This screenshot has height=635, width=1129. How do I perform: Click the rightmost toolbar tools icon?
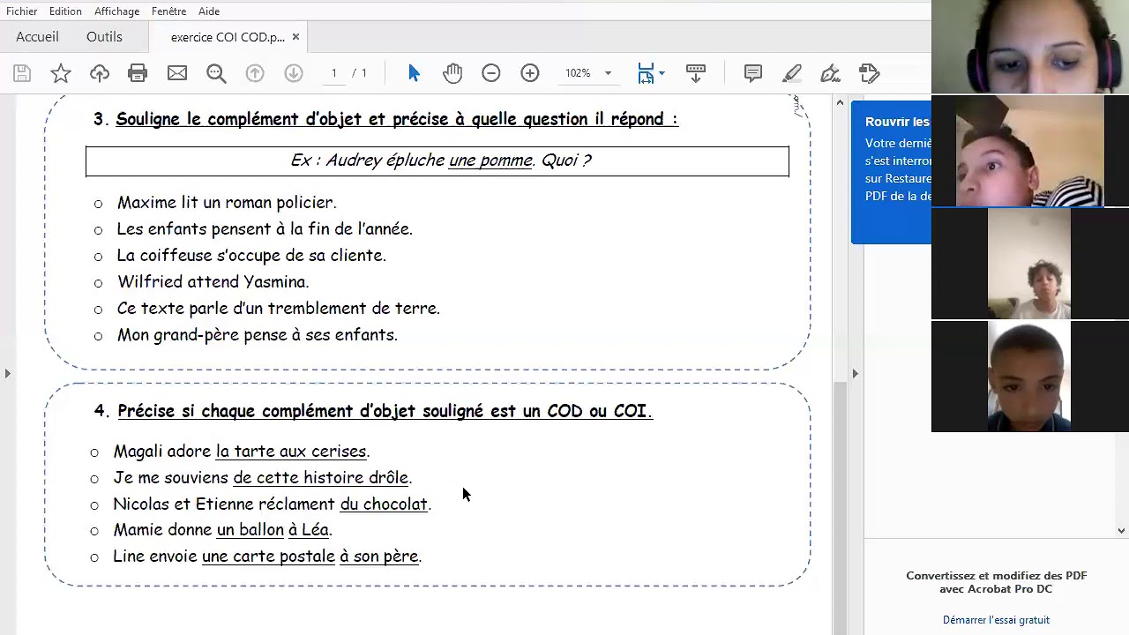pos(869,73)
